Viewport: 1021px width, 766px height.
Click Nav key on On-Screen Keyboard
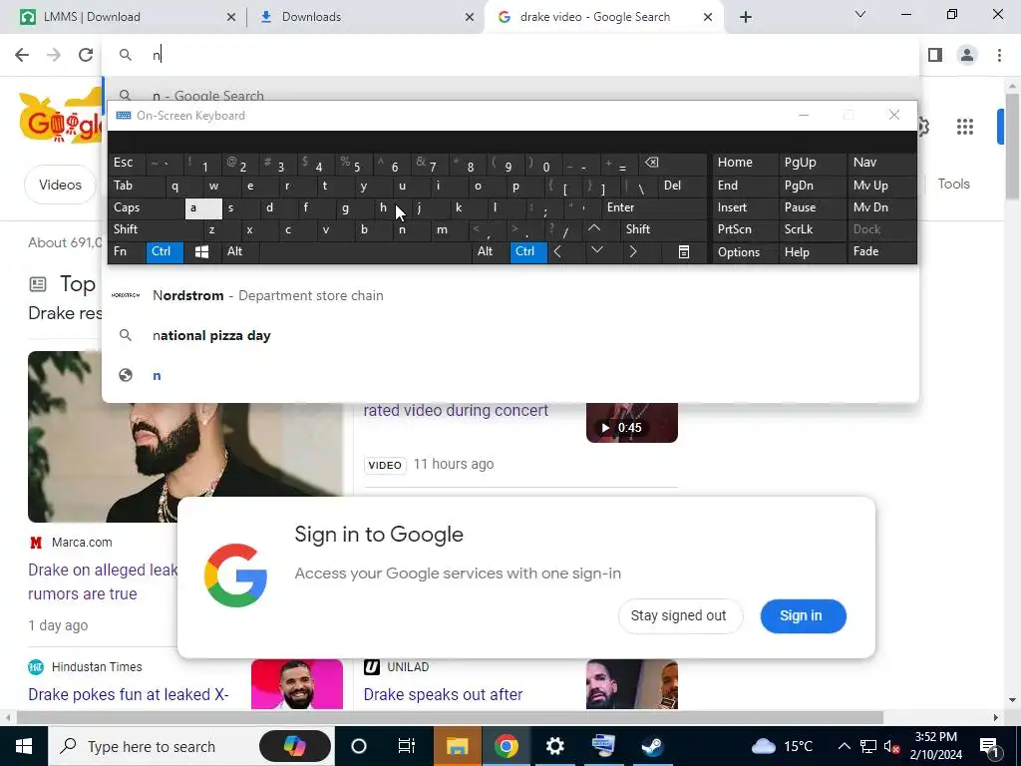point(881,163)
